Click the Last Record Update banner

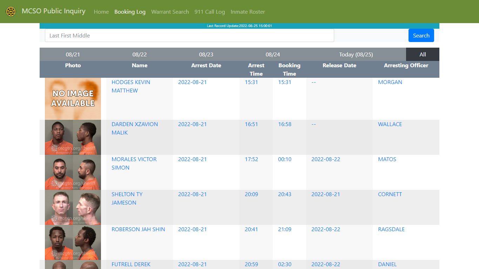[x=239, y=26]
